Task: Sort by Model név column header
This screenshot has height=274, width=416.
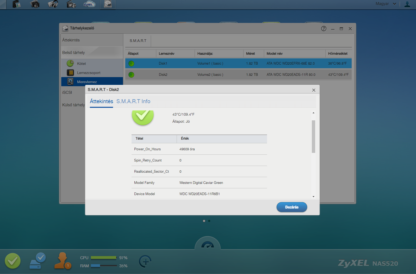Action: tap(295, 54)
